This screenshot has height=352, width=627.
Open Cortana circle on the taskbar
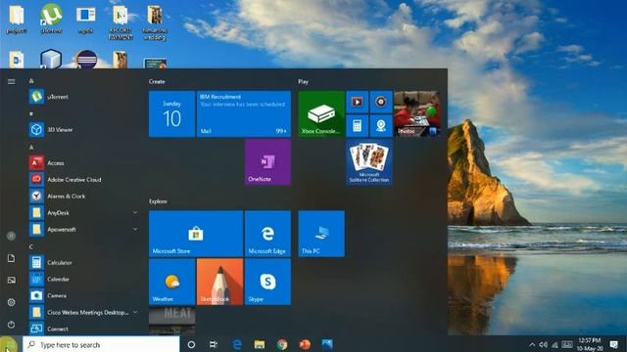click(191, 344)
